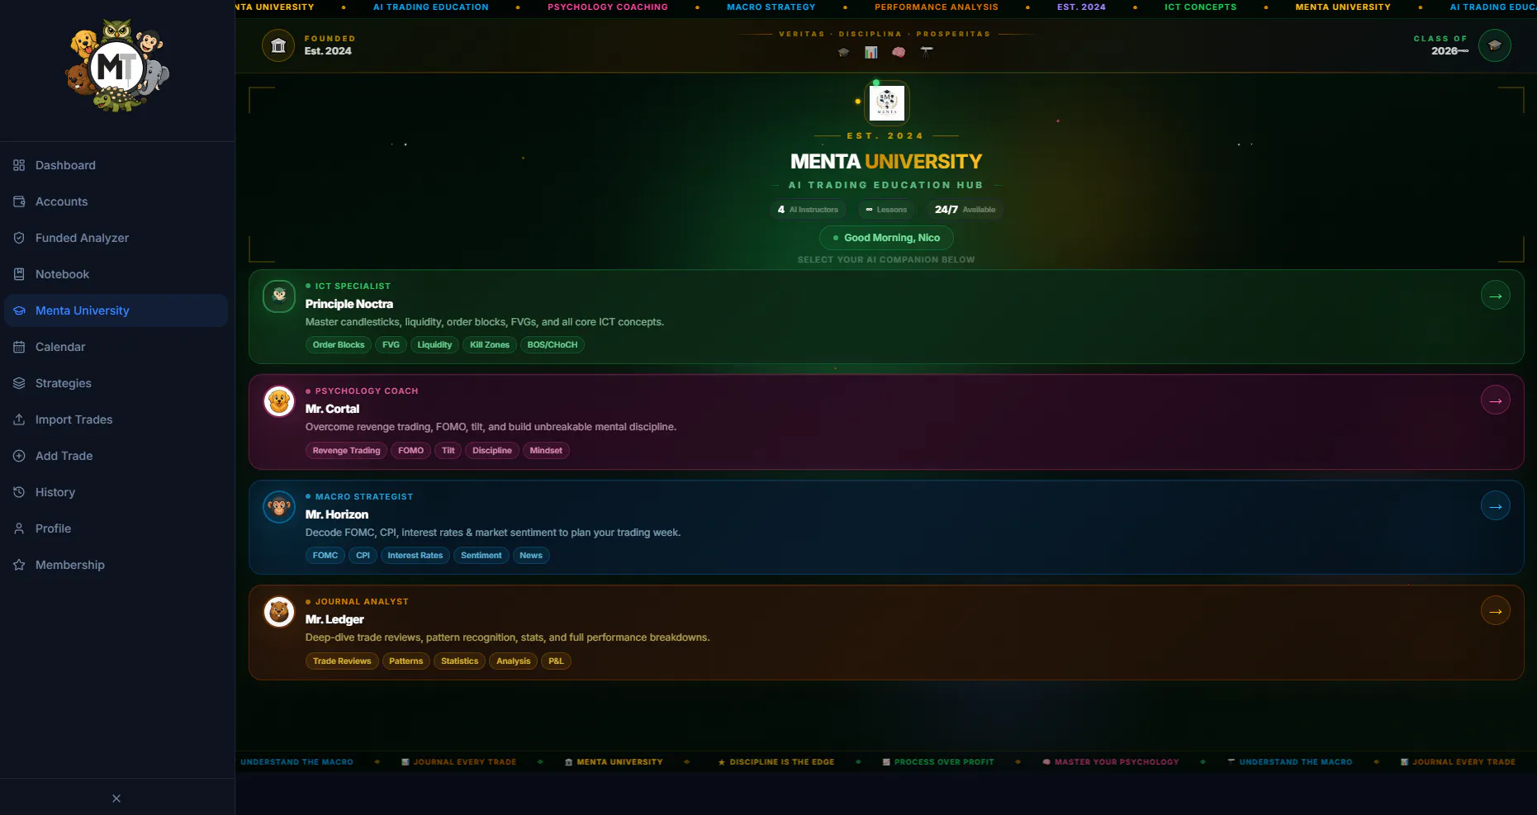
Task: Click the small graduation cap under the motto
Action: [x=843, y=52]
